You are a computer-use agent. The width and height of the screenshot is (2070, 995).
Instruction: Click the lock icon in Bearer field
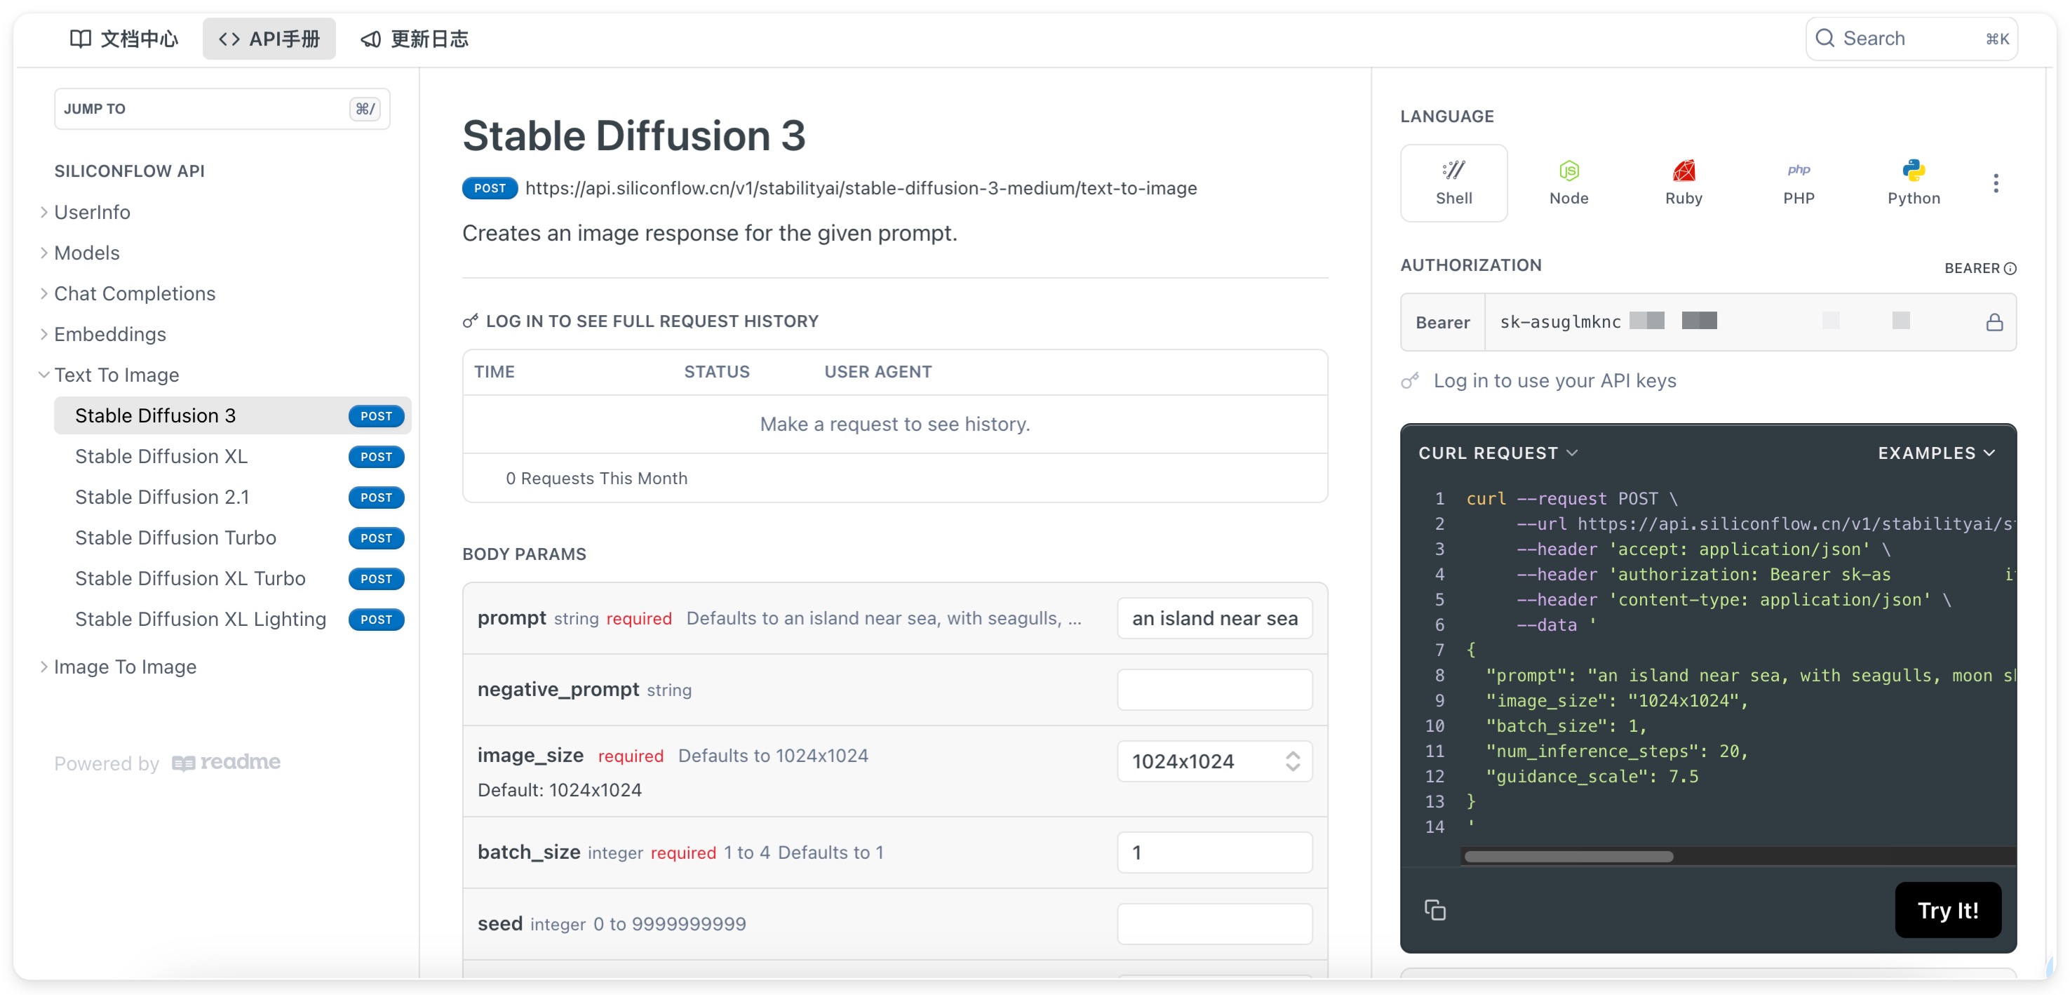coord(1993,322)
